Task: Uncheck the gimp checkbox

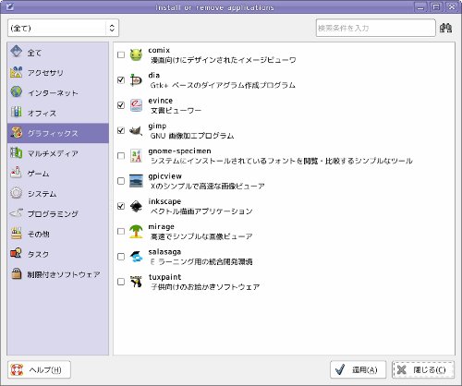Action: click(x=121, y=130)
